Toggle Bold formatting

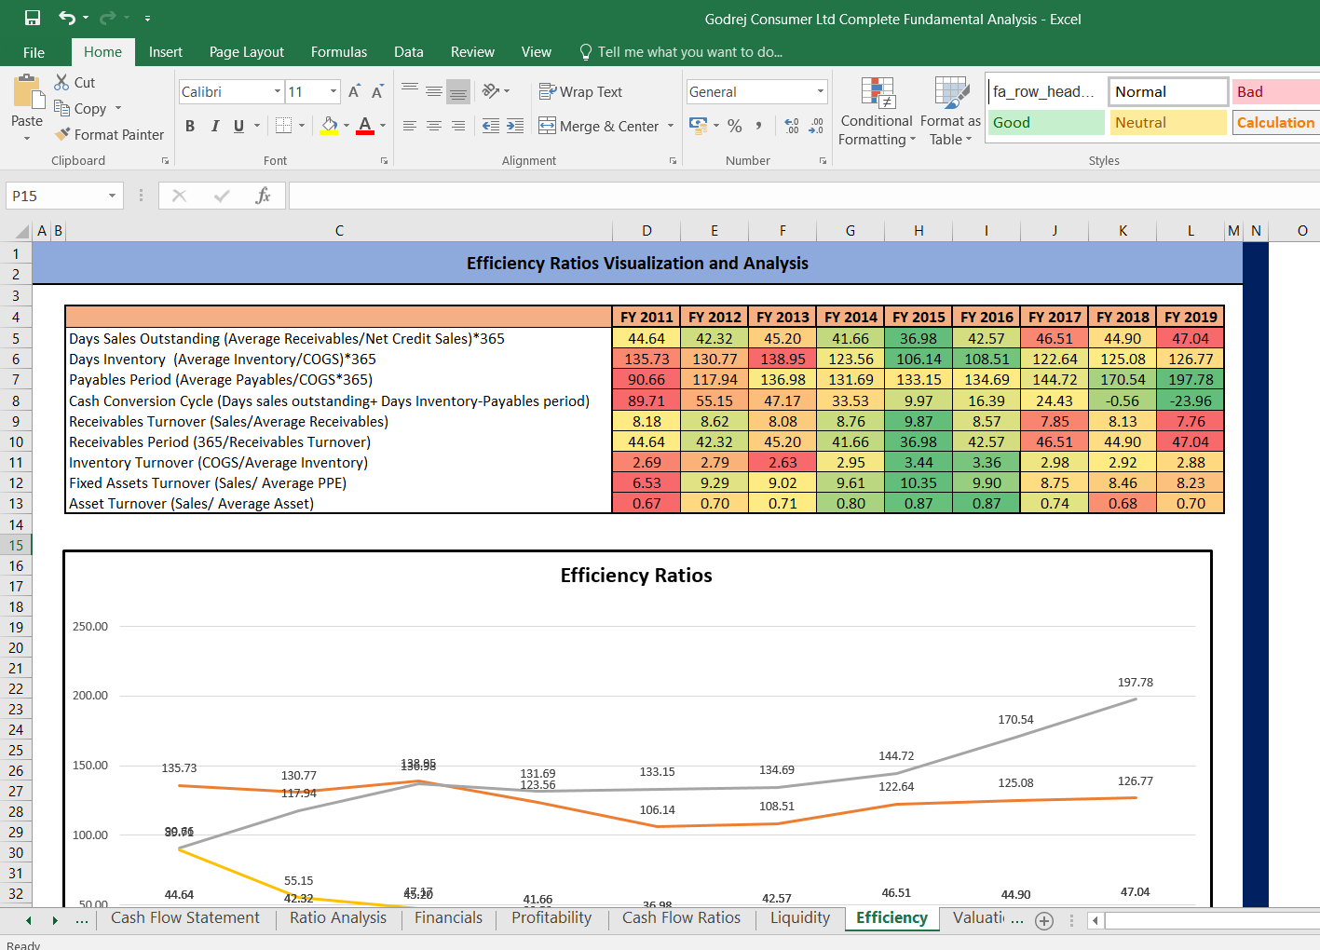tap(190, 126)
